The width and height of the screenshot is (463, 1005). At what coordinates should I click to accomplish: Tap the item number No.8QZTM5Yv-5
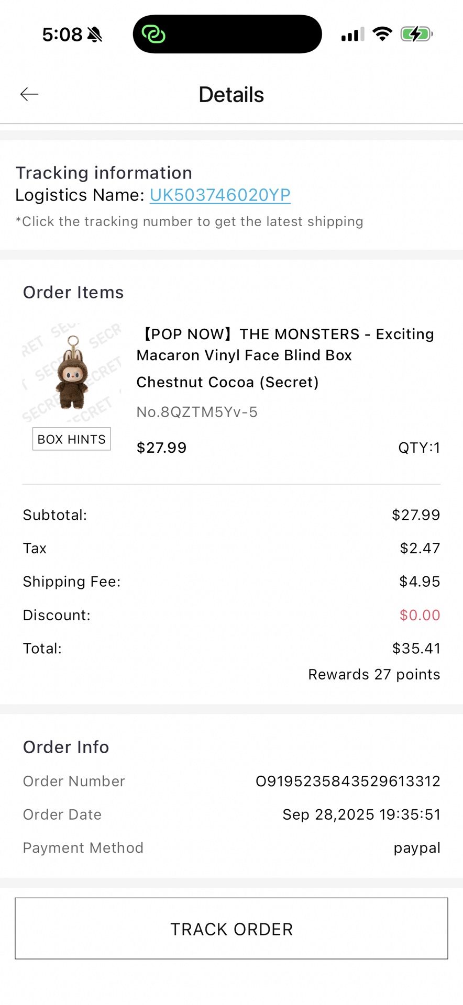pyautogui.click(x=197, y=412)
